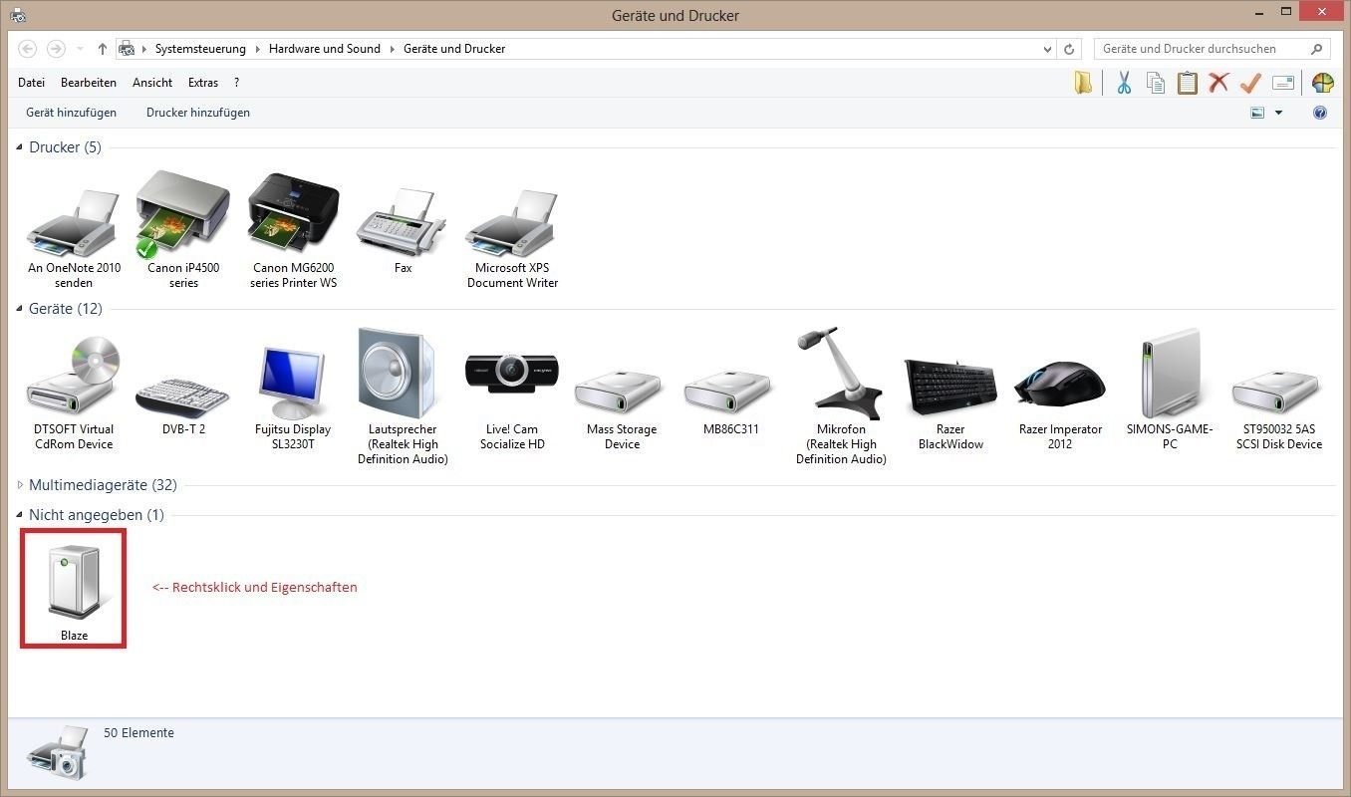The height and width of the screenshot is (797, 1351).
Task: Click Gerät hinzufügen
Action: (71, 113)
